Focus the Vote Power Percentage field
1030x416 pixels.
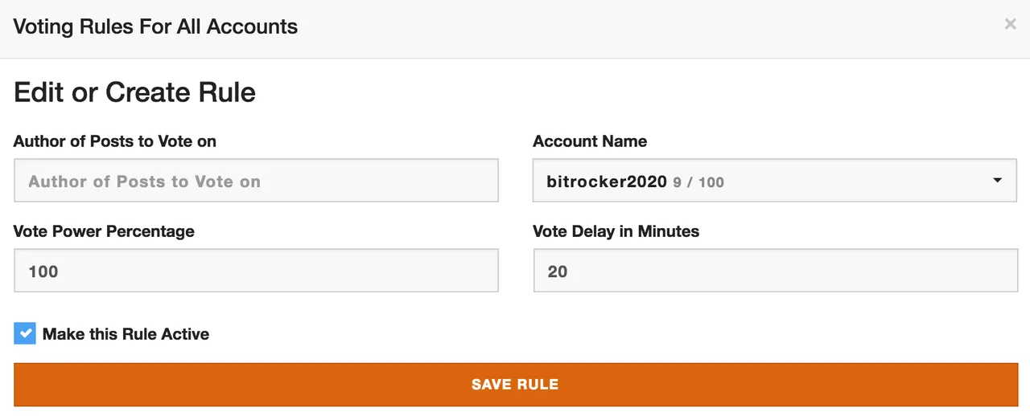click(256, 270)
